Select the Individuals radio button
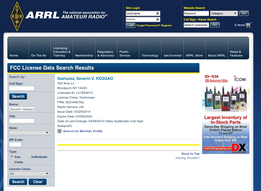The width and height of the screenshot is (261, 191). tap(29, 156)
